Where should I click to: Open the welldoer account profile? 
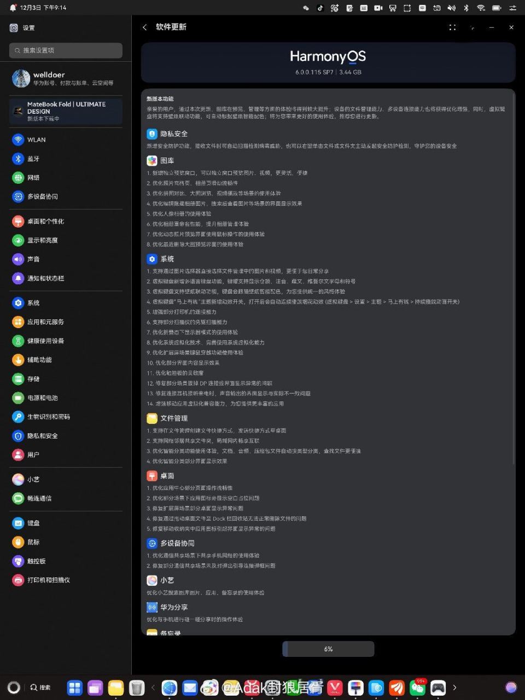click(x=66, y=78)
